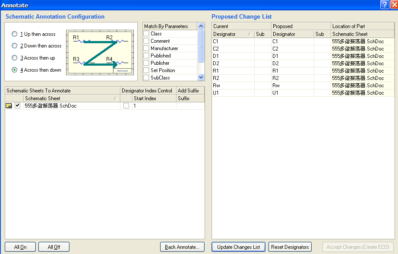Viewport: 398px width, 254px height.
Task: Click the Help question mark icon
Action: coord(384,5)
